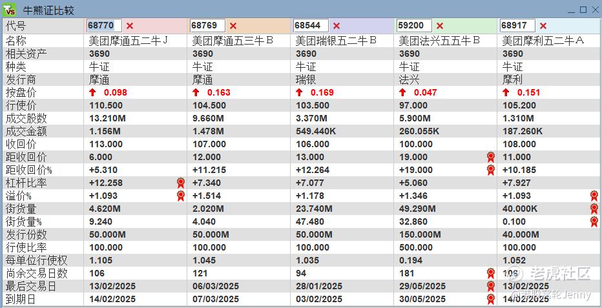Click the bull-bear VS app icon in title bar
Viewport: 602px width, 308px height.
point(9,9)
